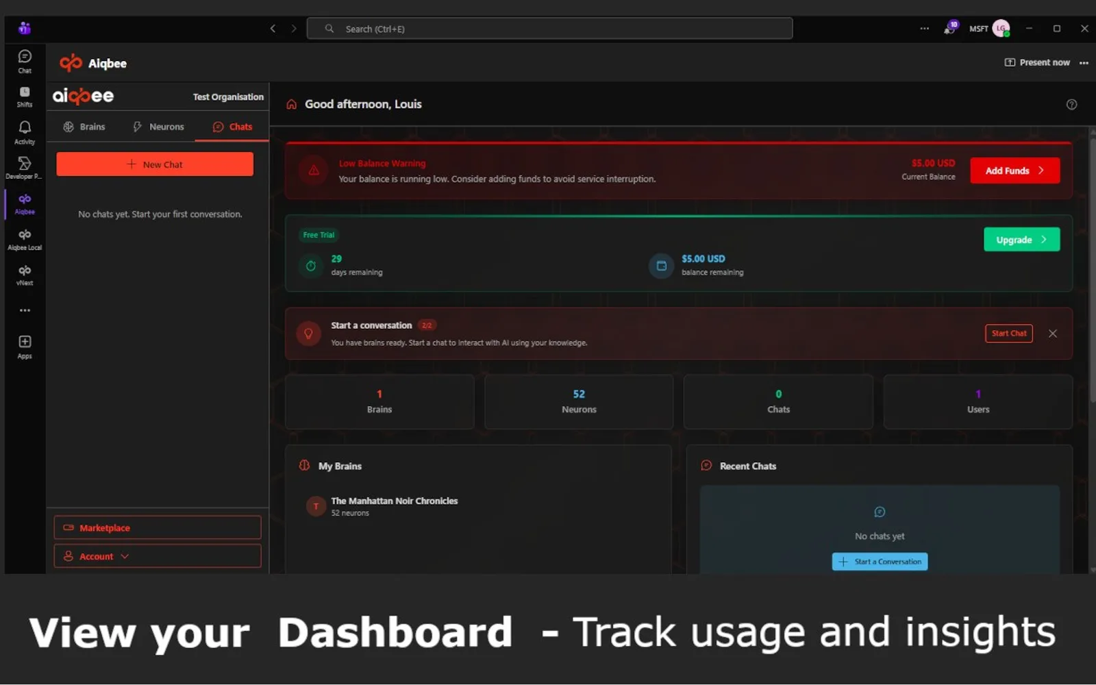Viewport: 1096px width, 685px height.
Task: Switch to the Brains tab
Action: click(x=84, y=127)
